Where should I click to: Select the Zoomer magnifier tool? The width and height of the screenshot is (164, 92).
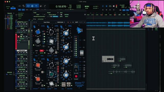tap(24, 6)
